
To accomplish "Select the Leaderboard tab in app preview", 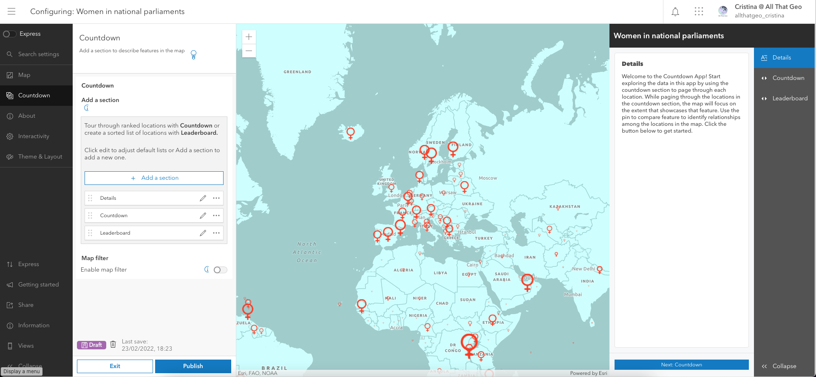I will click(784, 99).
